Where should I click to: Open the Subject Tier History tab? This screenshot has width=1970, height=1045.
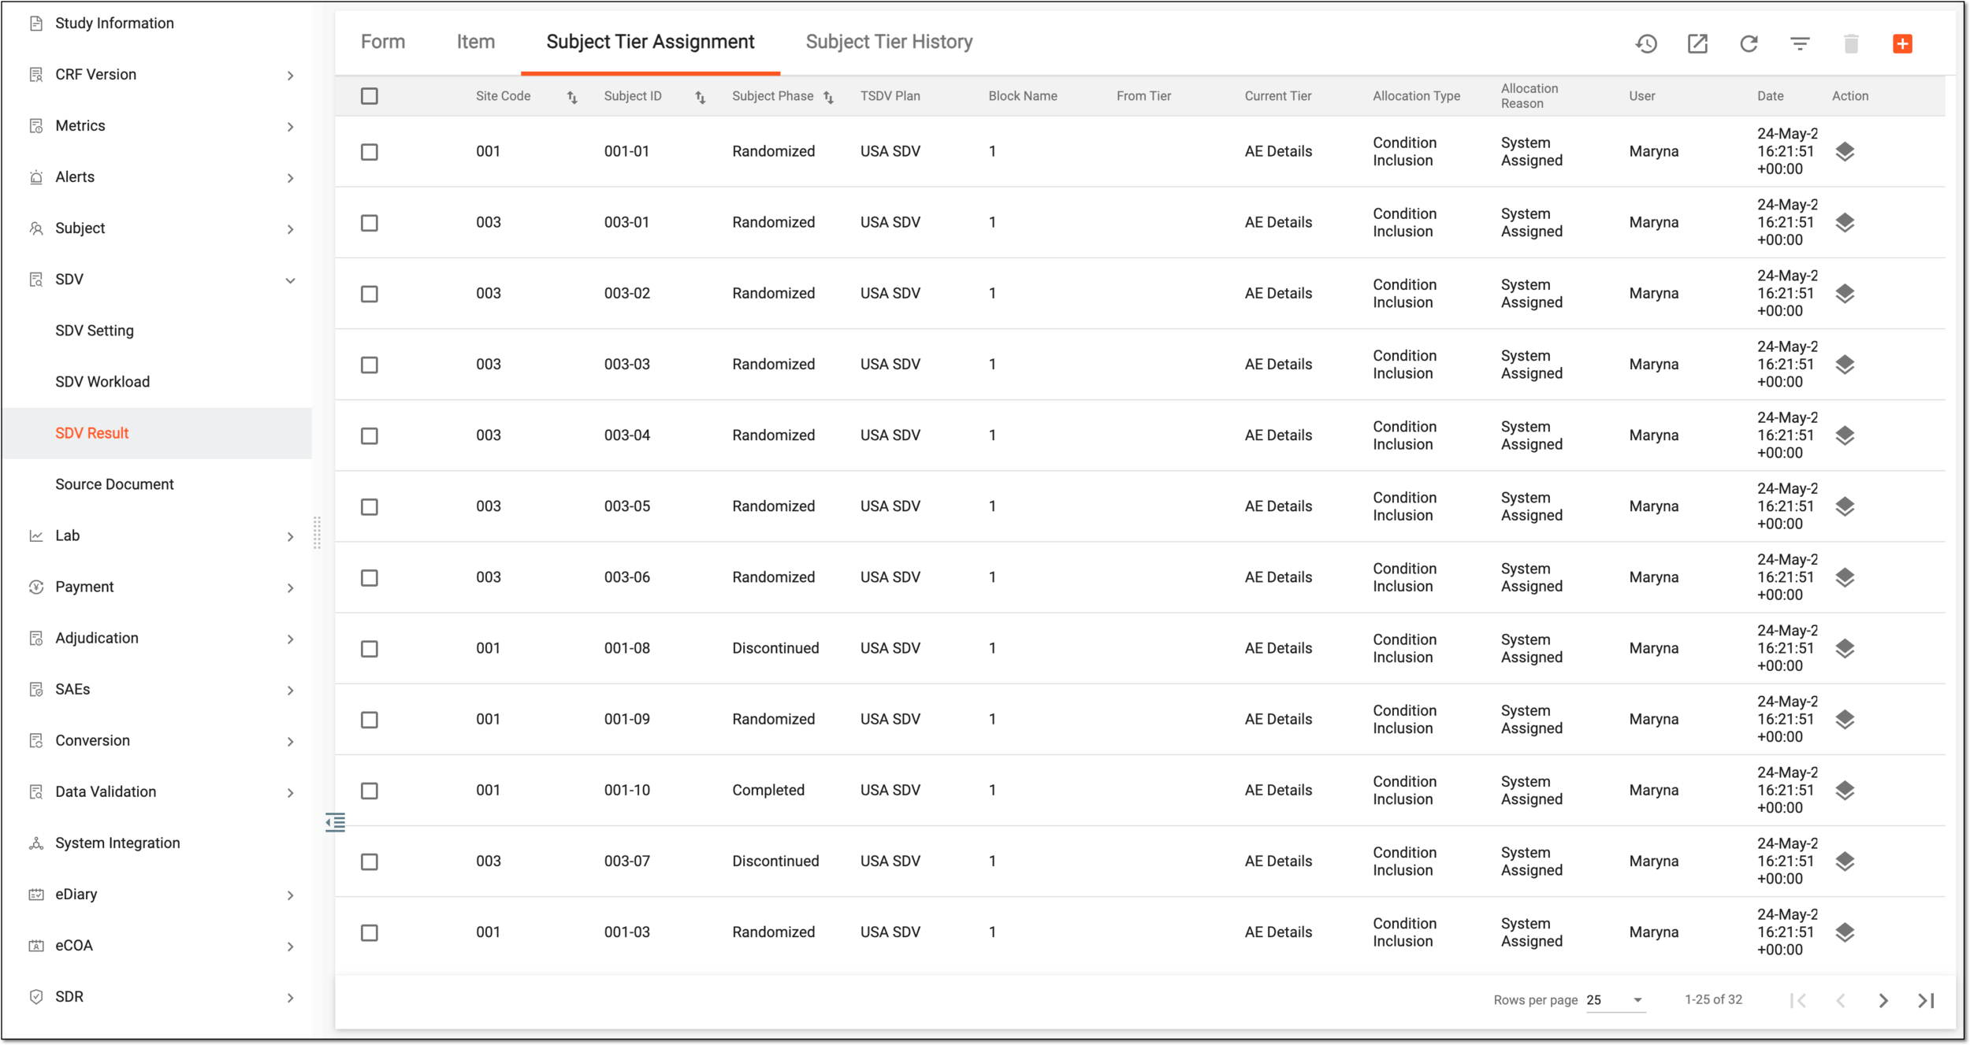[889, 42]
